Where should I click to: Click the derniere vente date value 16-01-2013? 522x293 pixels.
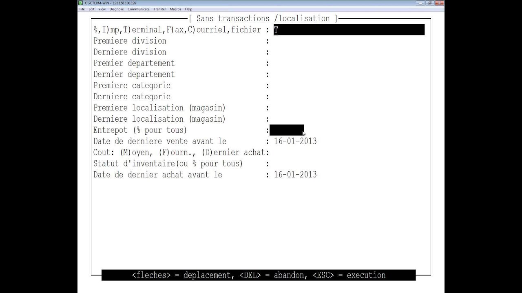pos(295,141)
